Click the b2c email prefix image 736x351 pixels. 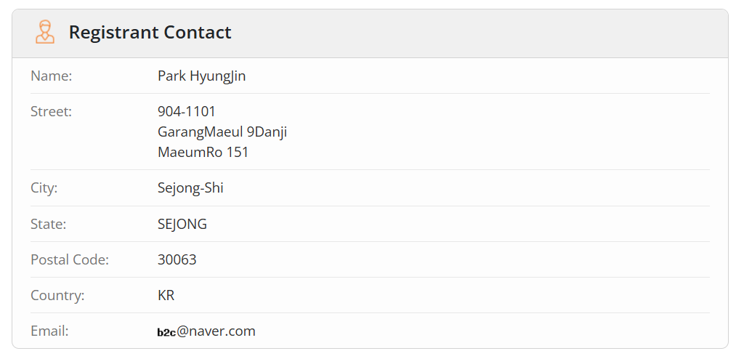point(166,332)
